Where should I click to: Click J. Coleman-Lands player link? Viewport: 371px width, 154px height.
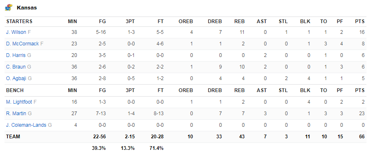pos(26,125)
